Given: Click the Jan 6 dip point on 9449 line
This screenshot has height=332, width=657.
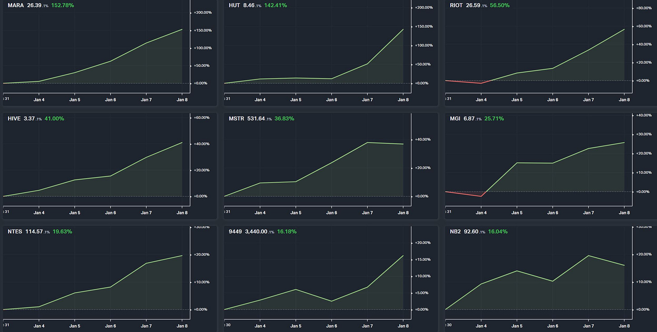Looking at the screenshot, I should (332, 301).
